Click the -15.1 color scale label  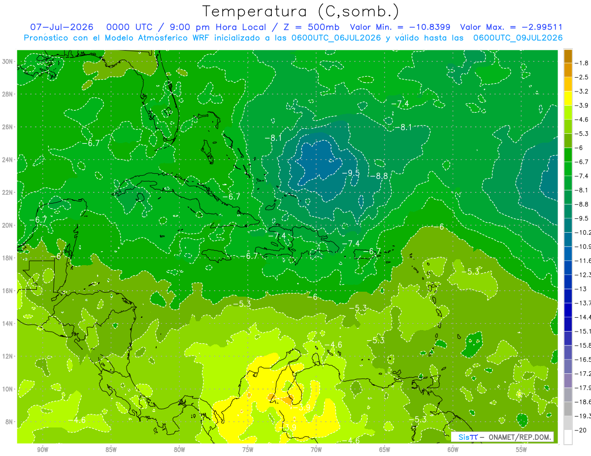pos(582,331)
